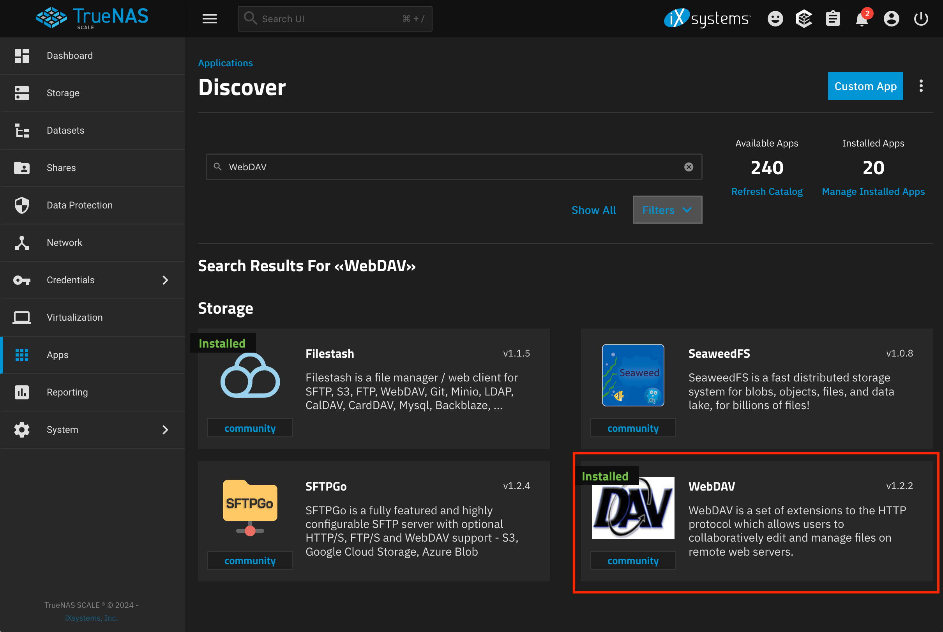This screenshot has height=632, width=943.
Task: Click the power options icon
Action: 921,19
